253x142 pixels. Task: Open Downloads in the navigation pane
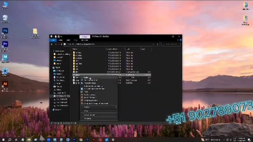59,80
